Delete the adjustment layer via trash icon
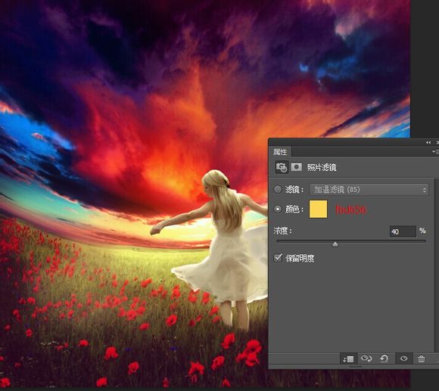This screenshot has width=439, height=391. click(422, 358)
